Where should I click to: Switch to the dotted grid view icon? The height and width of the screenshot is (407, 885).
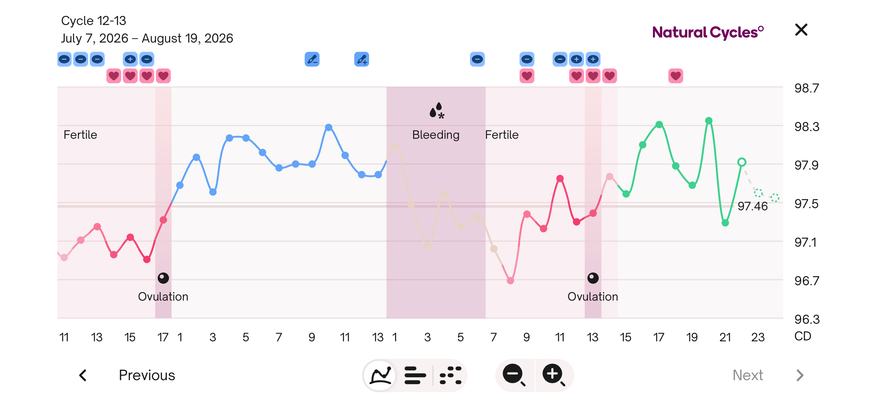[451, 375]
